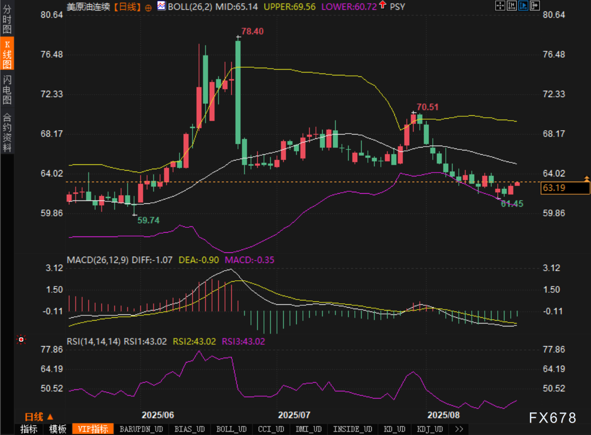Open 合约资料 contract info in sidebar
This screenshot has width=591, height=435.
7,132
